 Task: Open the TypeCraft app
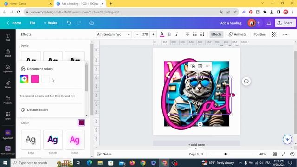(8, 135)
